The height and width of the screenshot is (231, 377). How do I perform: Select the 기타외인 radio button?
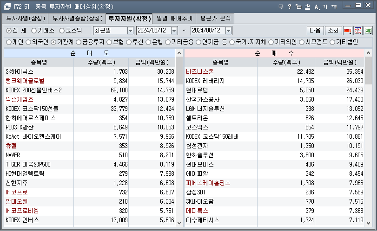[x=271, y=42]
